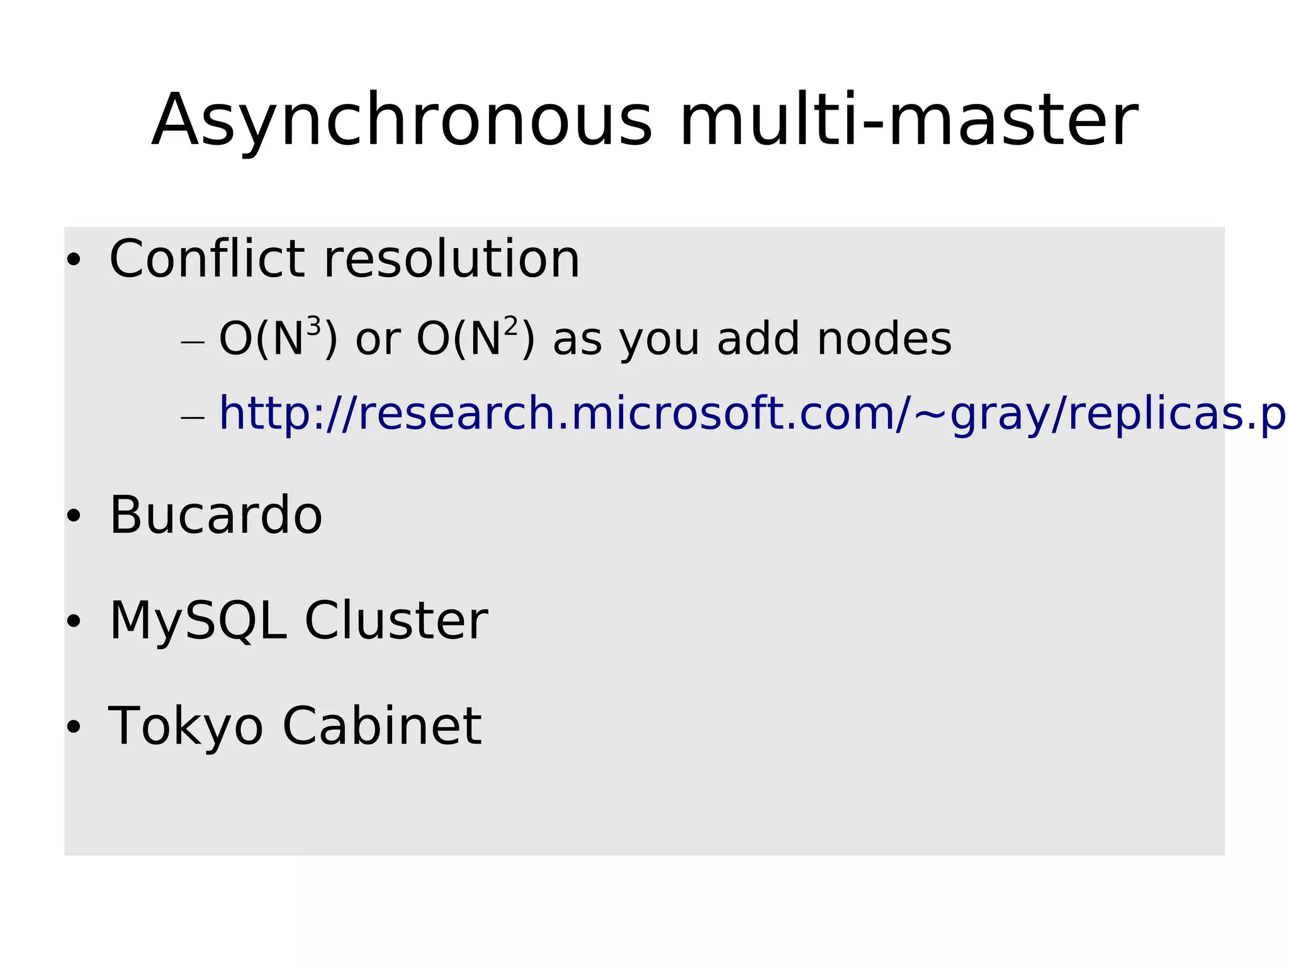Select the MySQL Cluster bullet item
This screenshot has width=1289, height=969.
pos(298,621)
